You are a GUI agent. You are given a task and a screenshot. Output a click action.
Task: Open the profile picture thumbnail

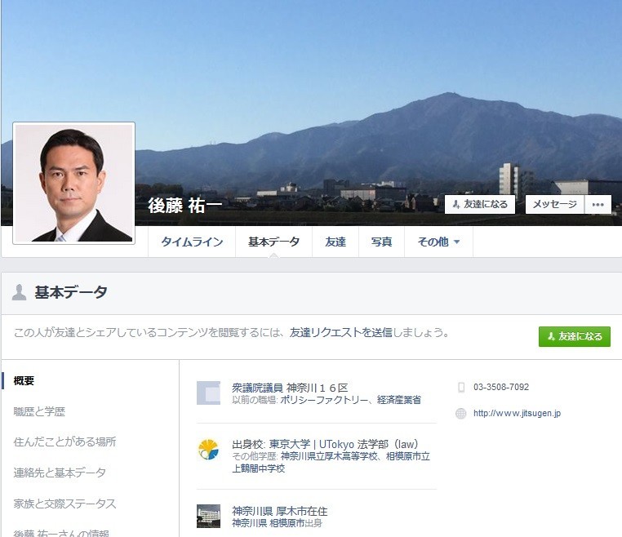73,183
